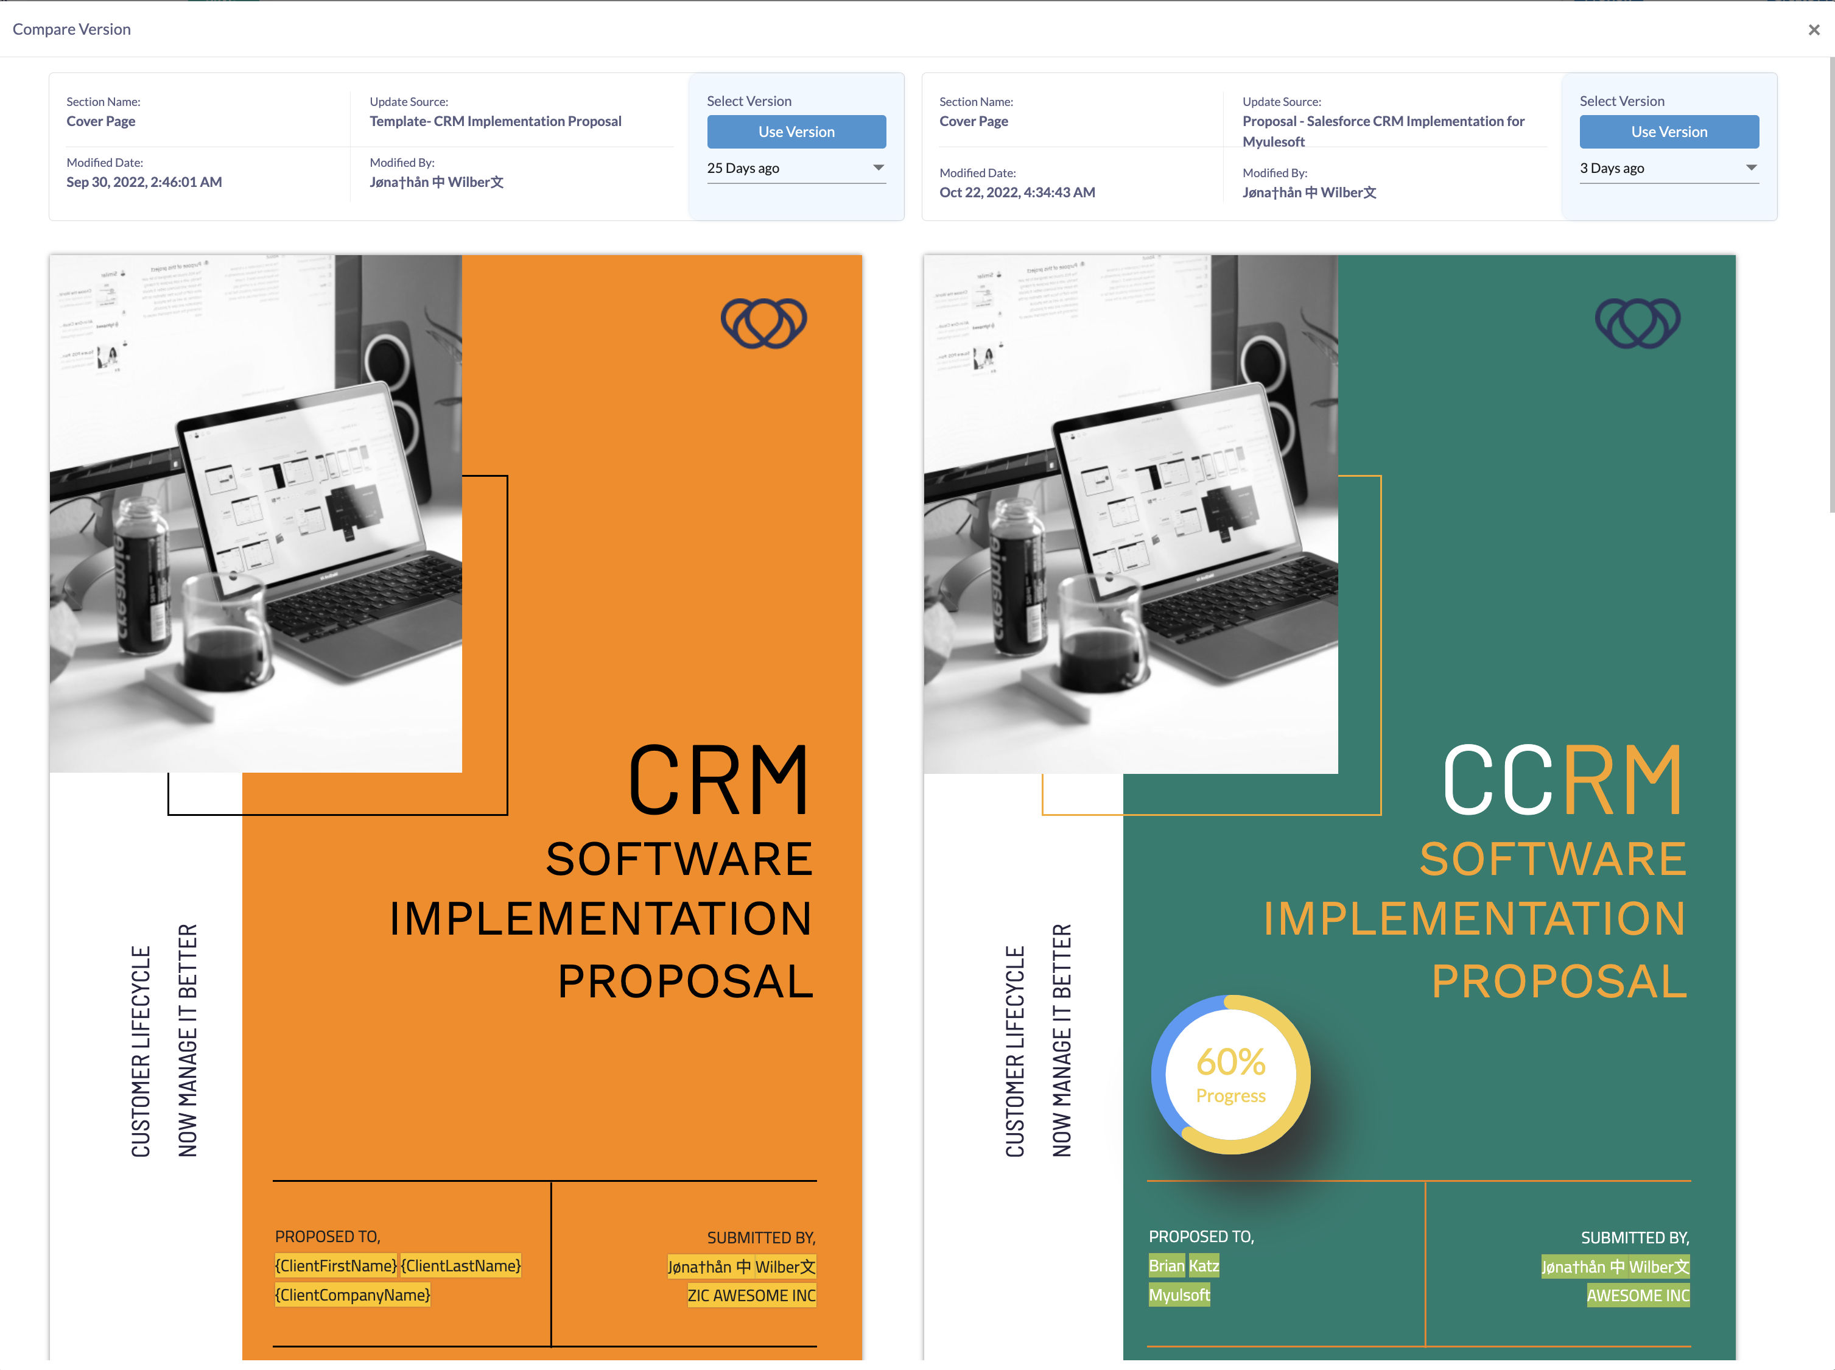Select the {ClientCompanyName} placeholder token
This screenshot has height=1370, width=1835.
pos(353,1294)
